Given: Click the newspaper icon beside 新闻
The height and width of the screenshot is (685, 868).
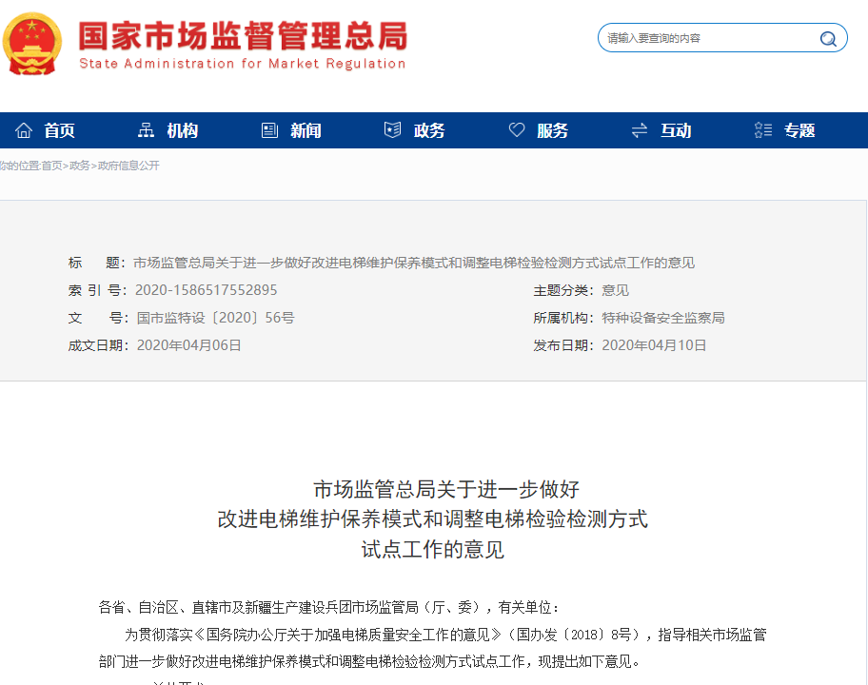Looking at the screenshot, I should point(268,128).
